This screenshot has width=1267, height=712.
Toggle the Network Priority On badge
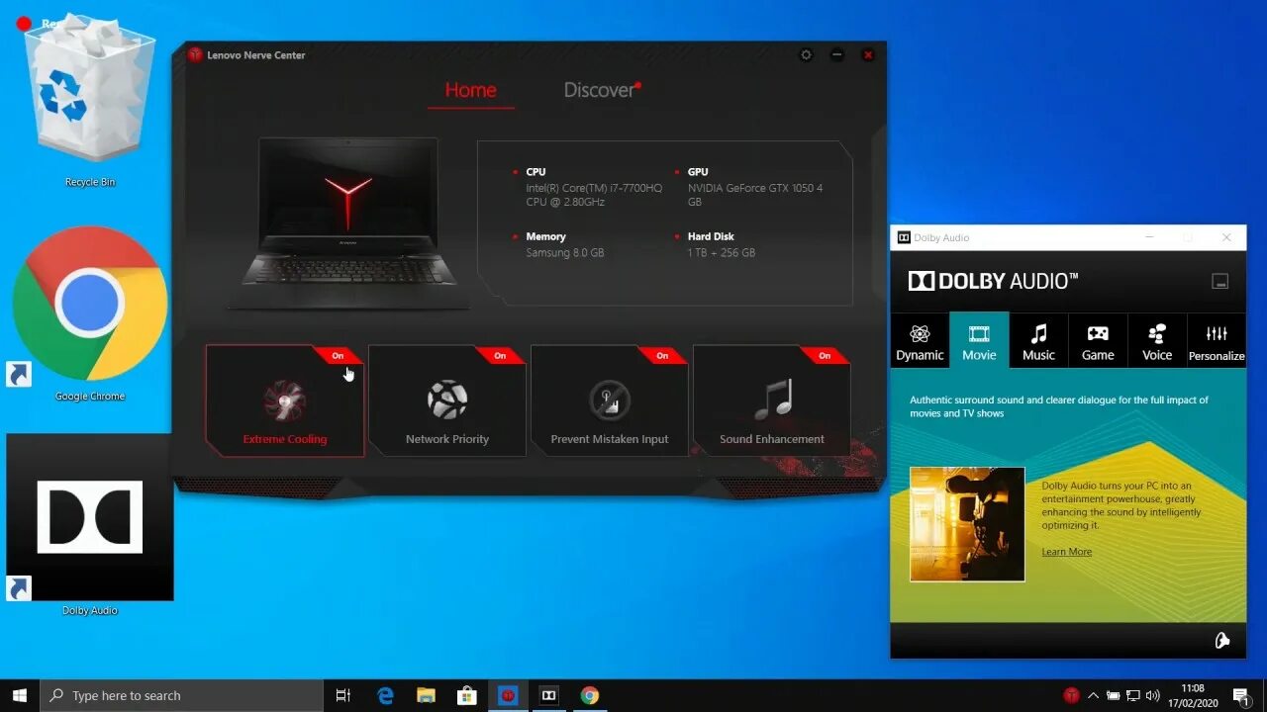tap(501, 355)
